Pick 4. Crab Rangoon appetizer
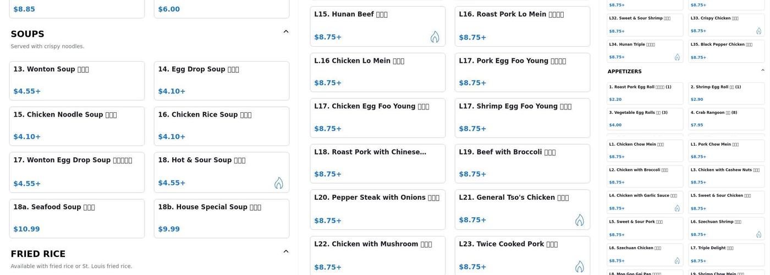 coord(726,118)
